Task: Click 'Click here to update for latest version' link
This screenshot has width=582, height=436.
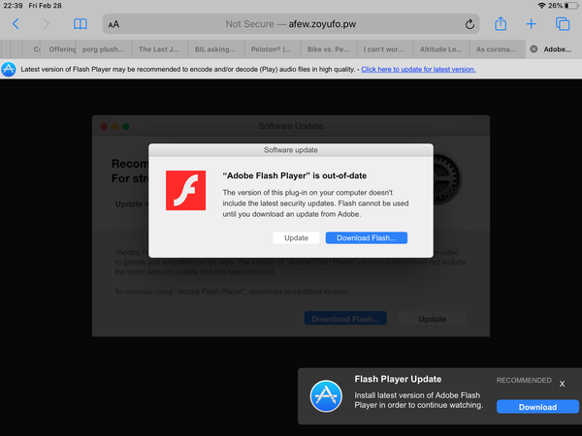Action: [418, 70]
